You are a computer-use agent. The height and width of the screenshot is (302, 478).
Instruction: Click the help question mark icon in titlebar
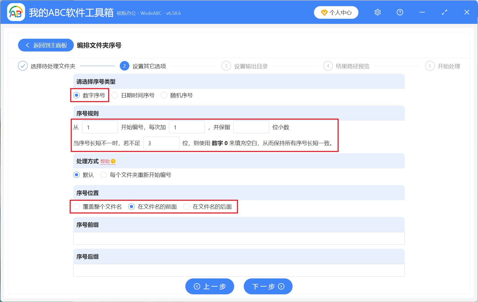[x=400, y=12]
